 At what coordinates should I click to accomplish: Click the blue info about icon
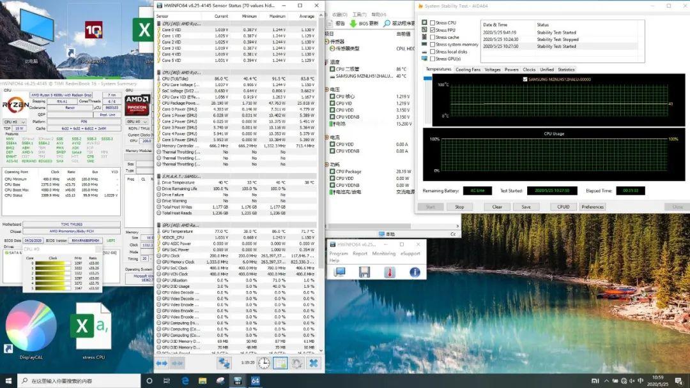(x=415, y=272)
